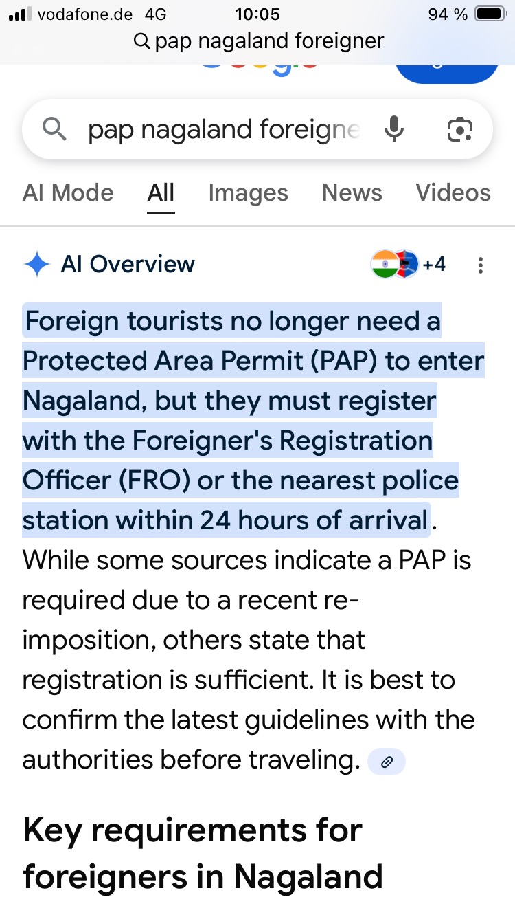Focus the Google search input field

(x=224, y=129)
